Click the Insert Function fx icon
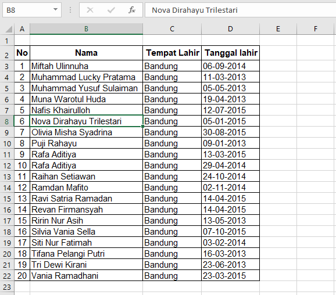Screen dimensions: 336x295 coord(132,10)
